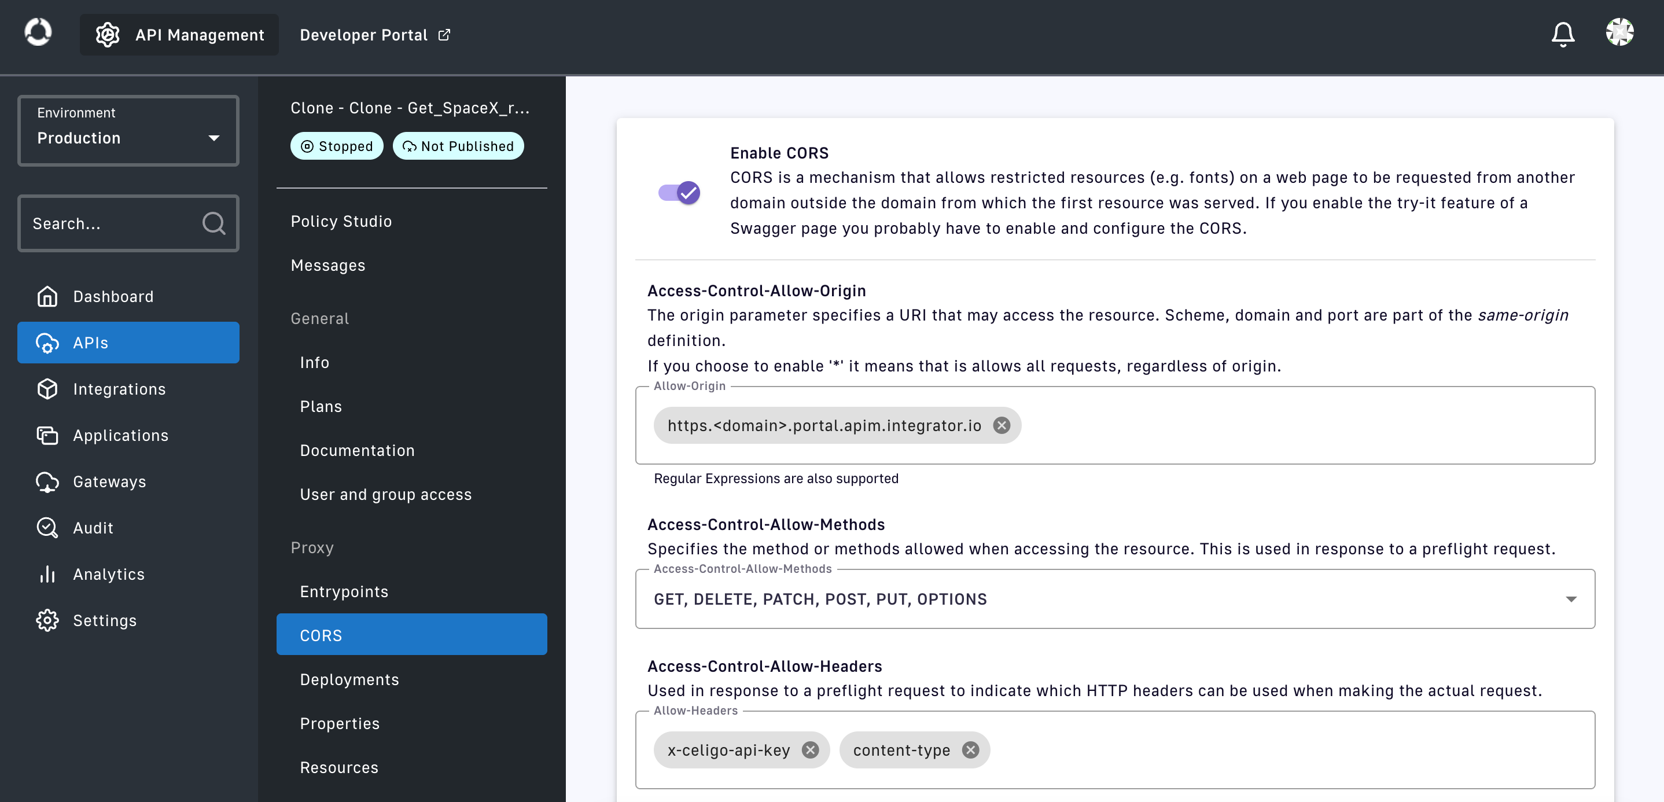The image size is (1664, 802).
Task: Select the CORS menu item
Action: [411, 635]
